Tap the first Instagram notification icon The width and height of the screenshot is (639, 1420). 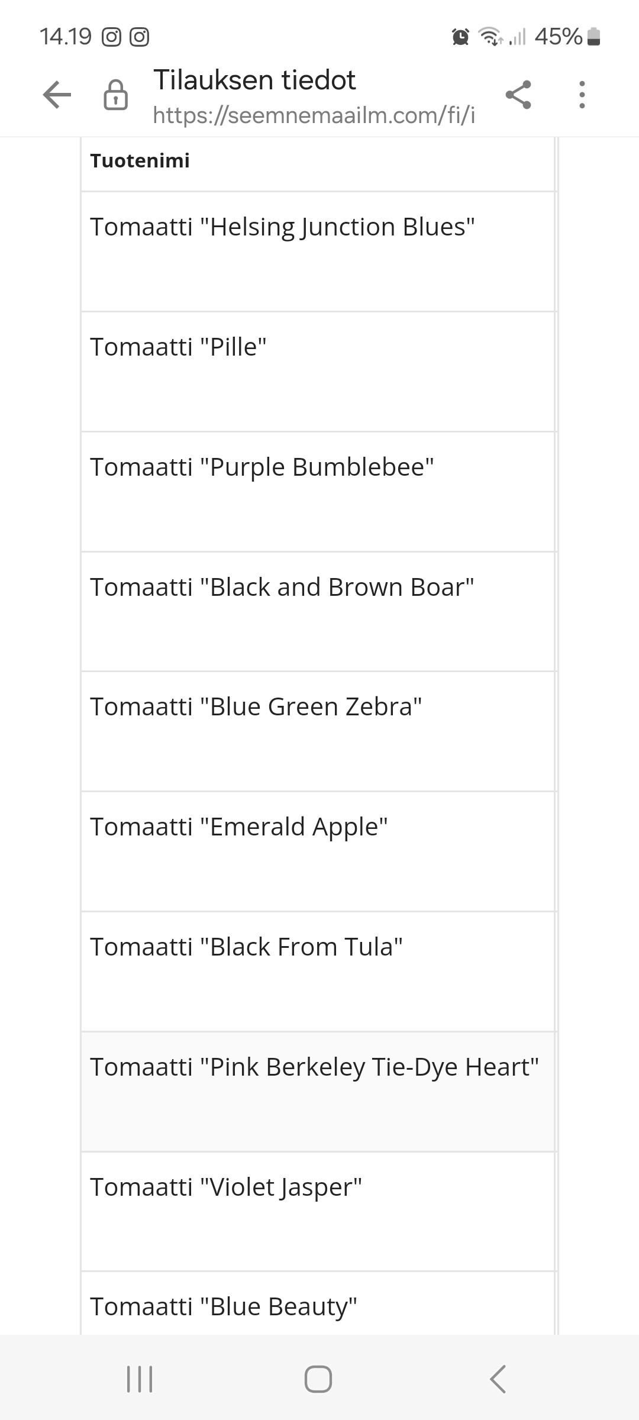pyautogui.click(x=111, y=37)
